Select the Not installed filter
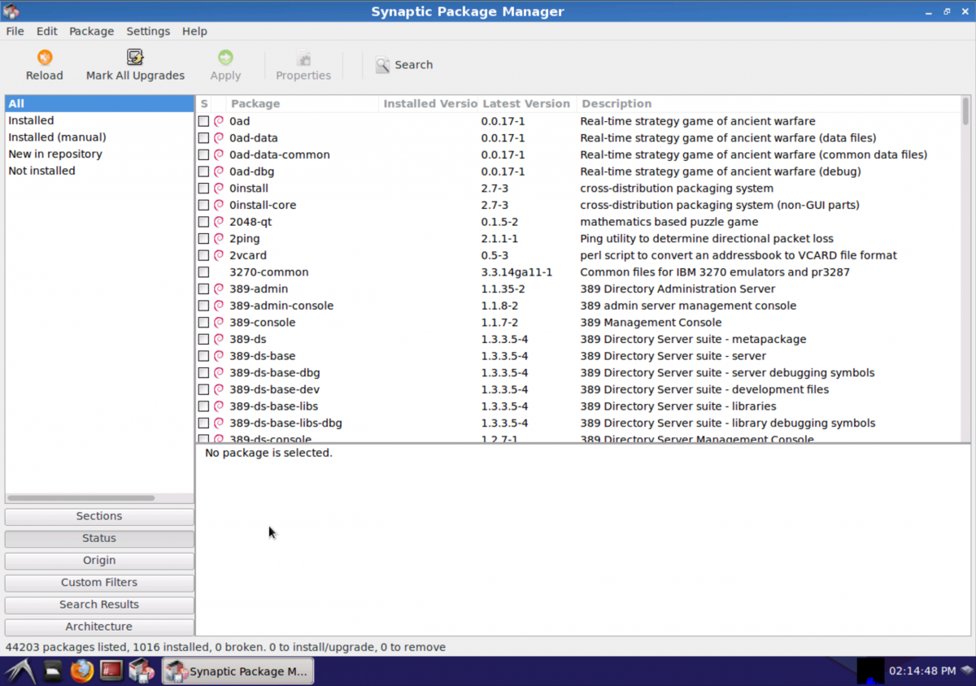Viewport: 976px width, 686px height. [x=99, y=171]
